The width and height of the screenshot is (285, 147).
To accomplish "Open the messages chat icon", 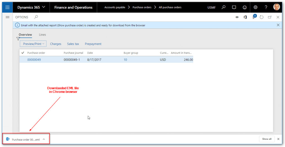I will click(x=234, y=8).
